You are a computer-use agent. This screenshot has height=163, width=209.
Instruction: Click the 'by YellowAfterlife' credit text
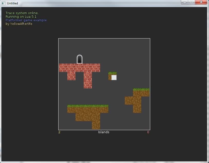19,24
